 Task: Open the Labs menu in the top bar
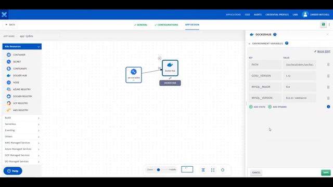click(295, 15)
